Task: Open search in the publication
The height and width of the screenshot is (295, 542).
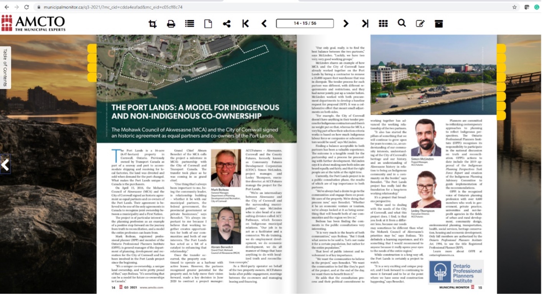Action: click(401, 23)
